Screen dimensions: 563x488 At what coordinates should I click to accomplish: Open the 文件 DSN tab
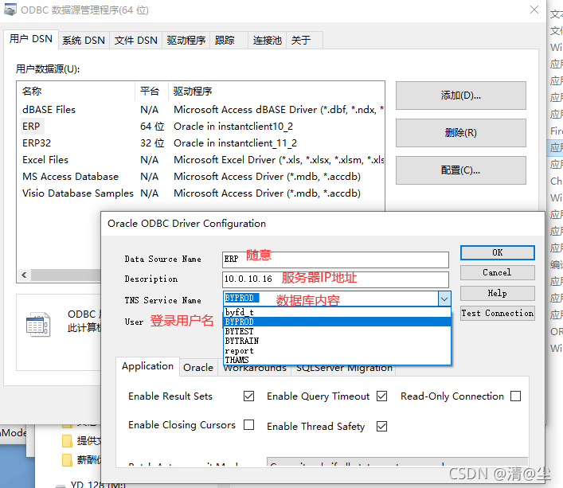135,40
